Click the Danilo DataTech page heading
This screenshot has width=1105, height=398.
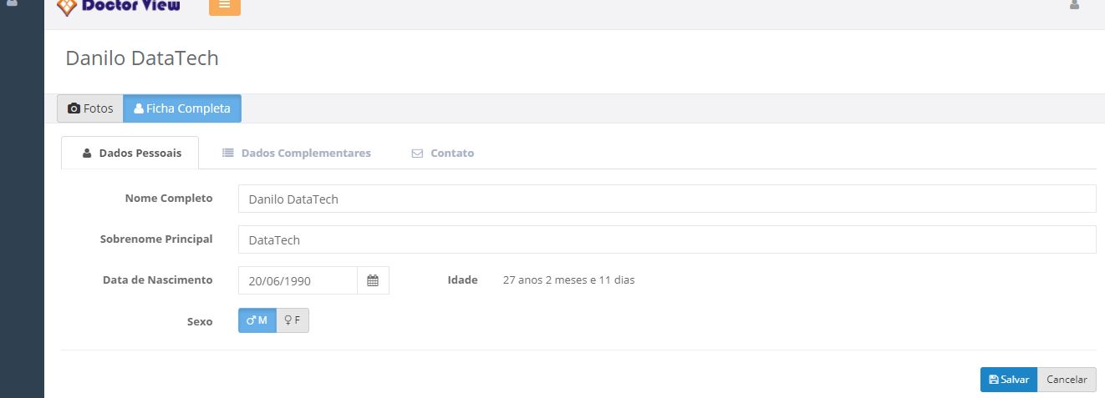pos(142,58)
